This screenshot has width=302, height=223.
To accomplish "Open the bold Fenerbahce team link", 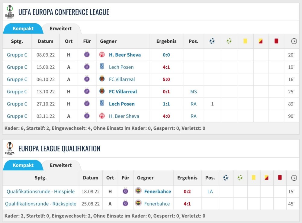I will click(x=157, y=191).
